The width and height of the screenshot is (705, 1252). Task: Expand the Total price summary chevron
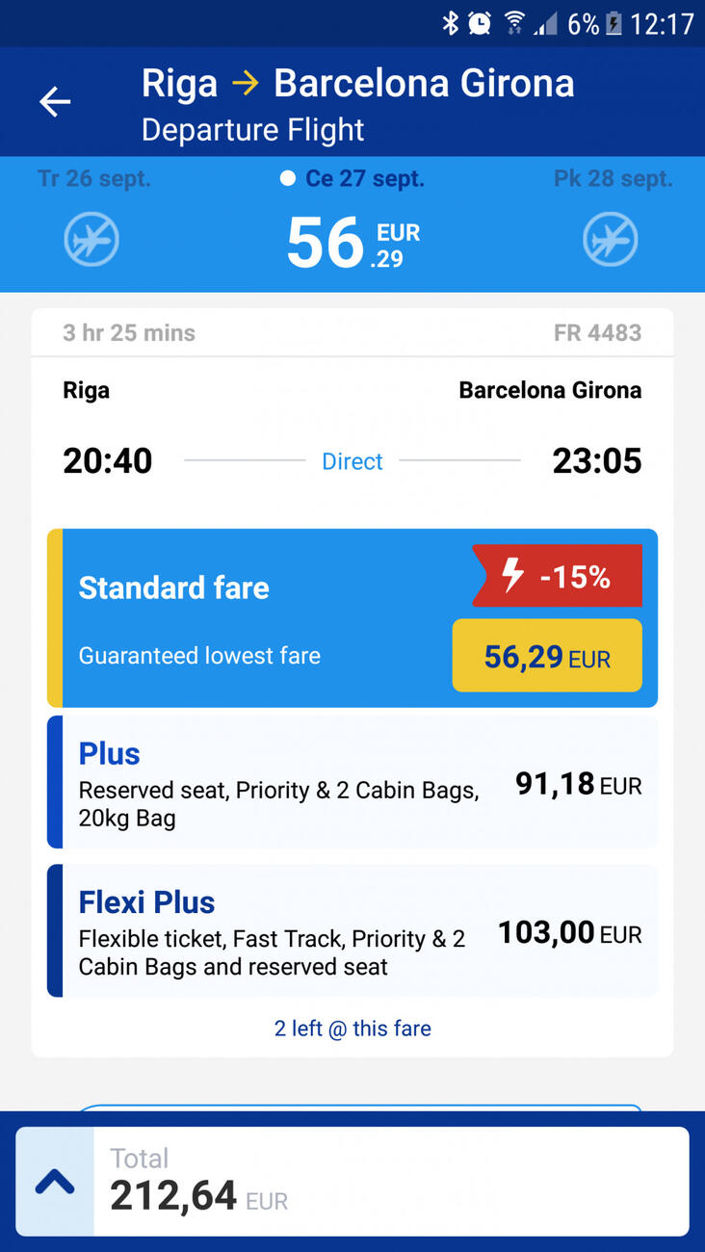(55, 1182)
